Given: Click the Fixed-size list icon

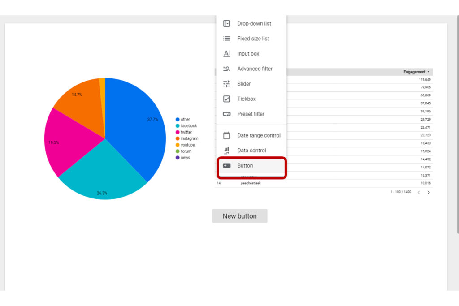Looking at the screenshot, I should click(x=226, y=39).
